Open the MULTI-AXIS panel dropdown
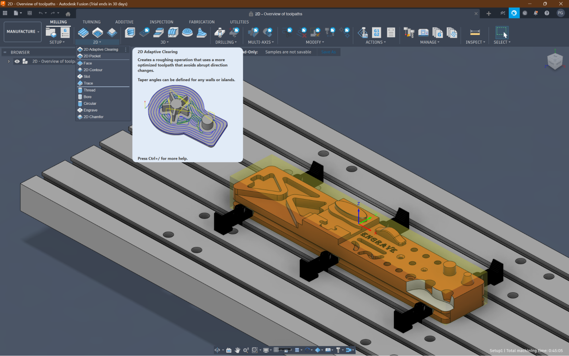This screenshot has height=356, width=569. point(261,42)
